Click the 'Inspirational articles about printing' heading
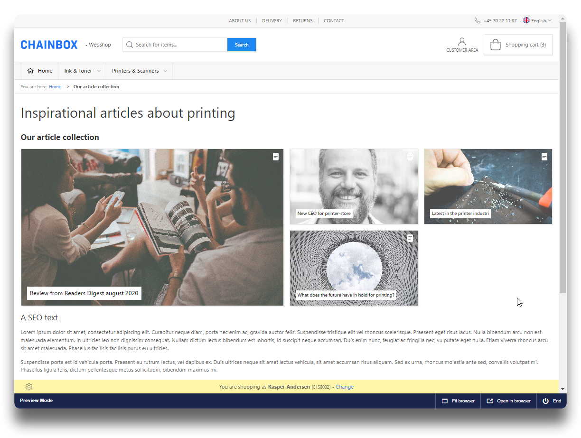The image size is (581, 438). (x=128, y=113)
